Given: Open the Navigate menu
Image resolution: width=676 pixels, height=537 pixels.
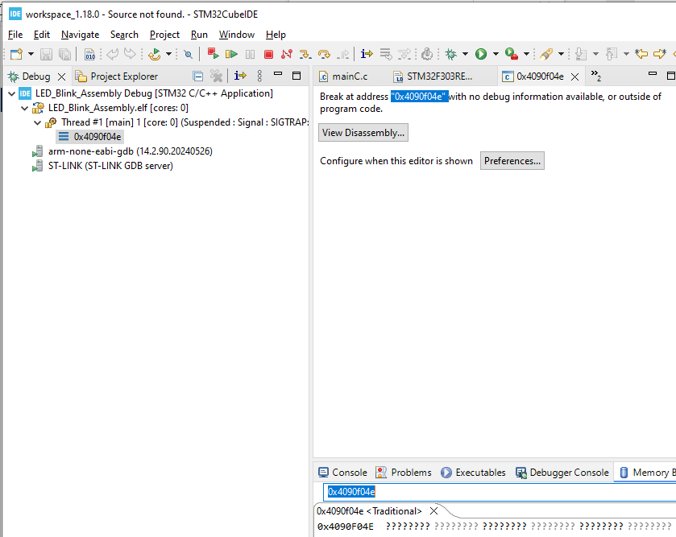Looking at the screenshot, I should coord(81,35).
